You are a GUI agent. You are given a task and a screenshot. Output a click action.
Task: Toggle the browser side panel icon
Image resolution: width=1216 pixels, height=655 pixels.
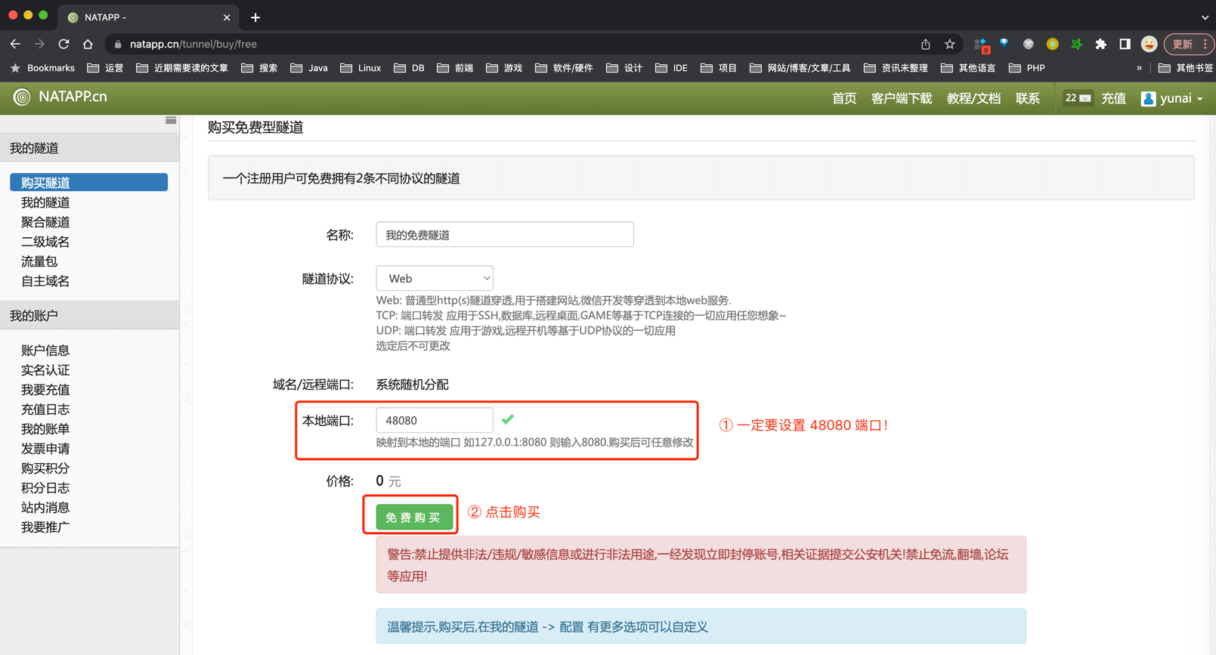tap(1125, 44)
